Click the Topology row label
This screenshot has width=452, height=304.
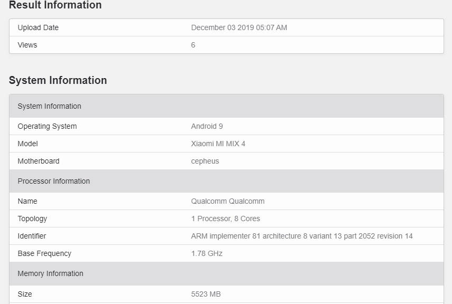[32, 219]
